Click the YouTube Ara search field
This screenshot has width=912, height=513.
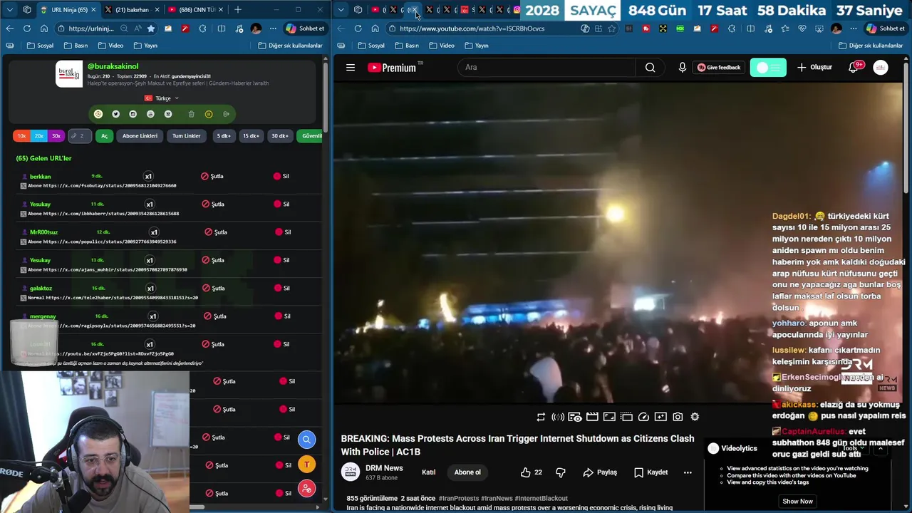pos(547,68)
